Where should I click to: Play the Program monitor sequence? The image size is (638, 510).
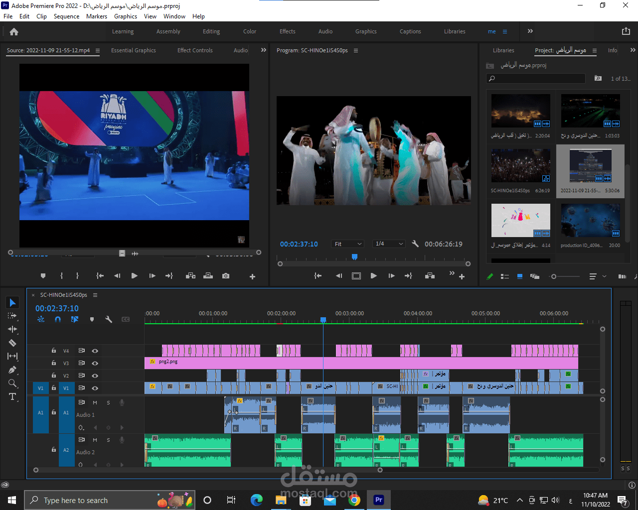pos(374,276)
